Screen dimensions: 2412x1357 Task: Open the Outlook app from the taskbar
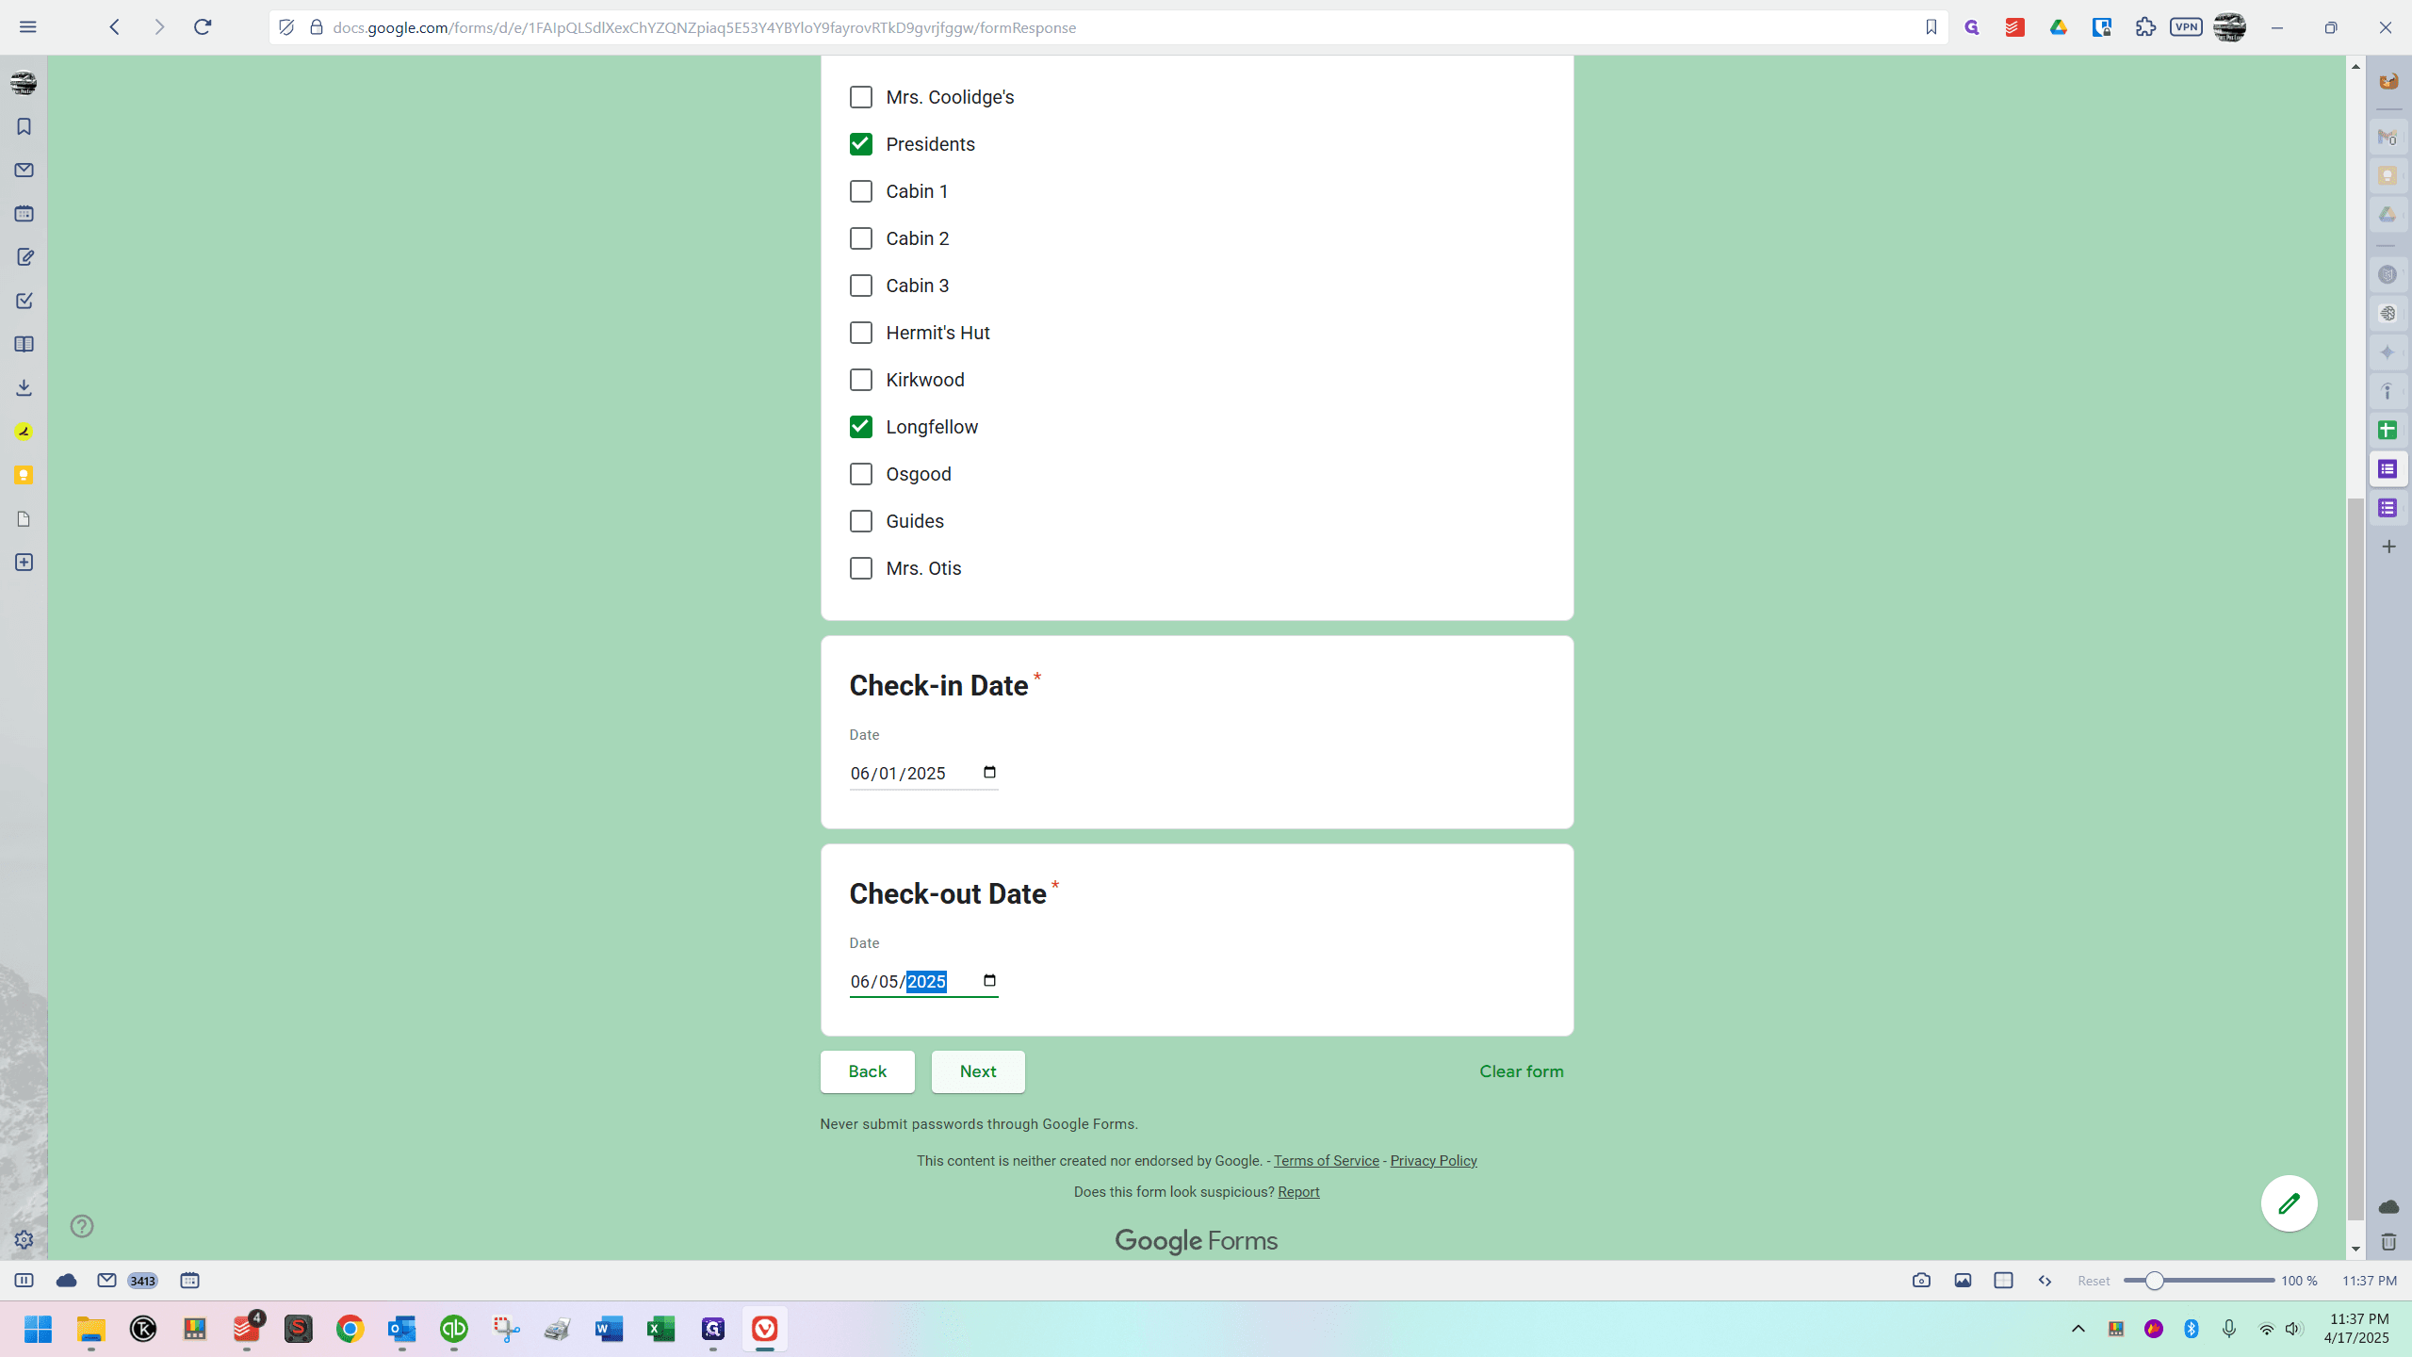[401, 1329]
